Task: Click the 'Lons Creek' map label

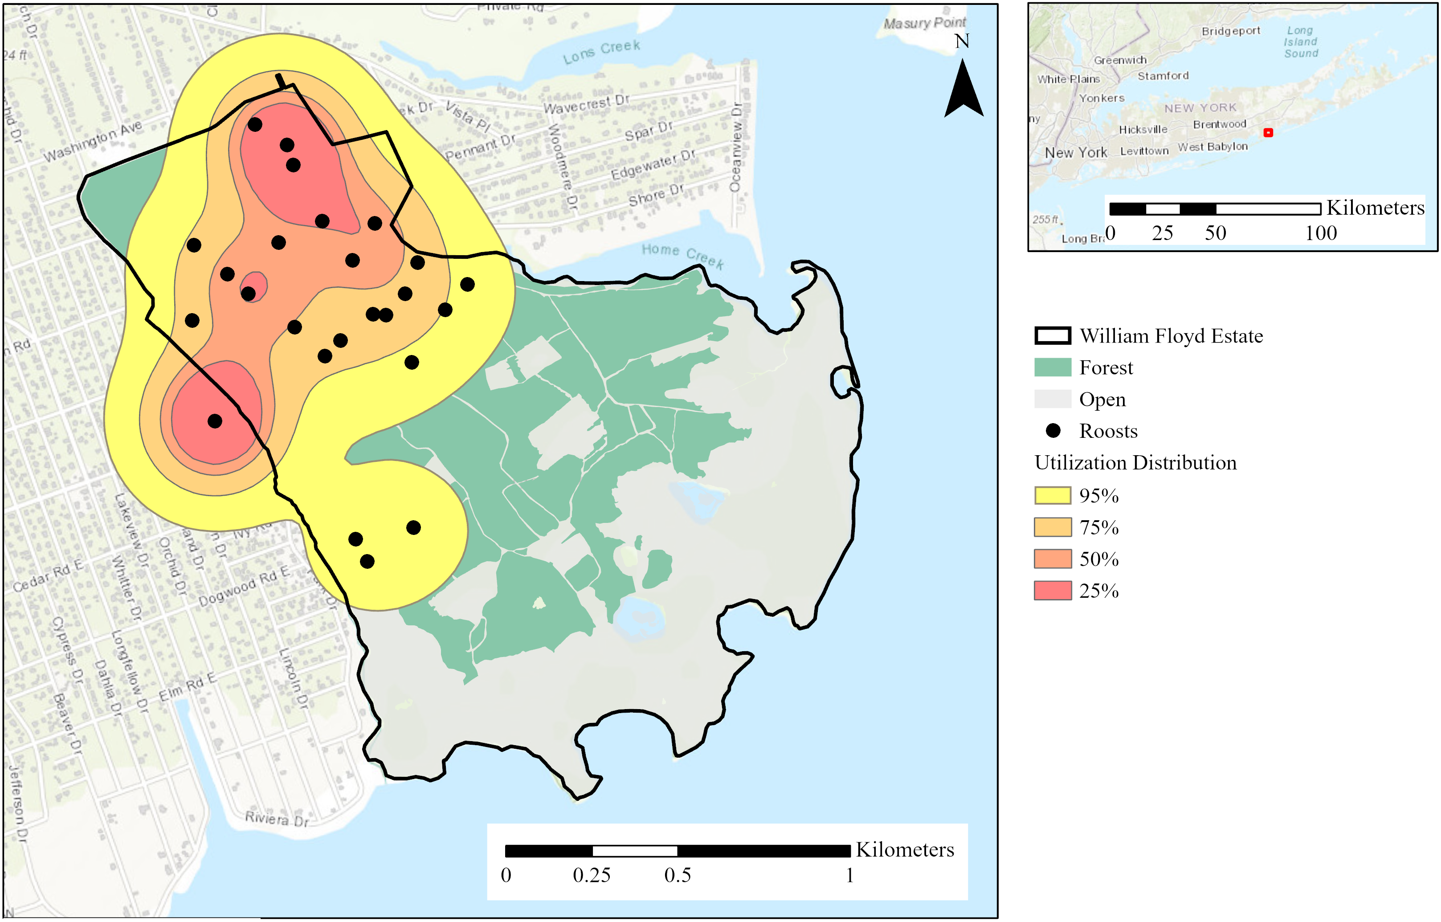Action: click(x=601, y=52)
